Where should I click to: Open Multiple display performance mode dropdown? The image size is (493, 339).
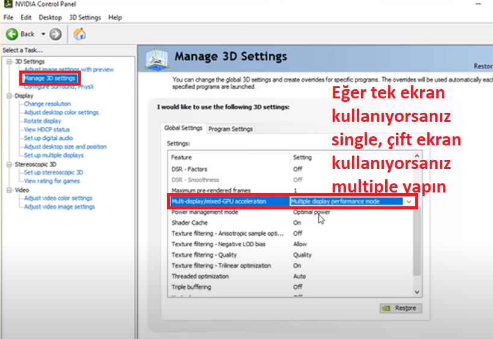point(409,201)
